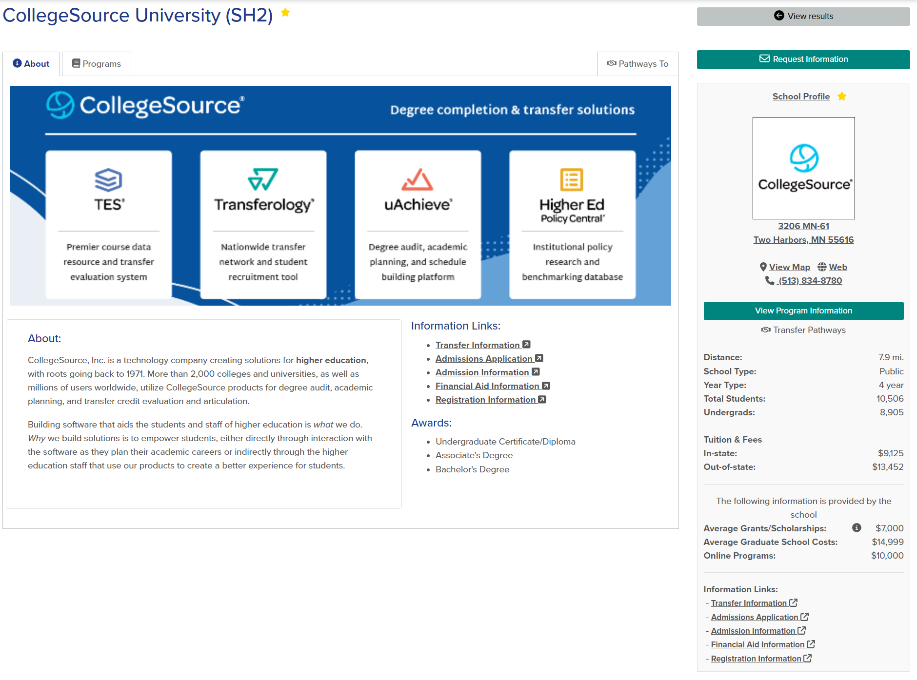Click the external-link icon after main Registration Information
This screenshot has height=680, width=917.
542,399
